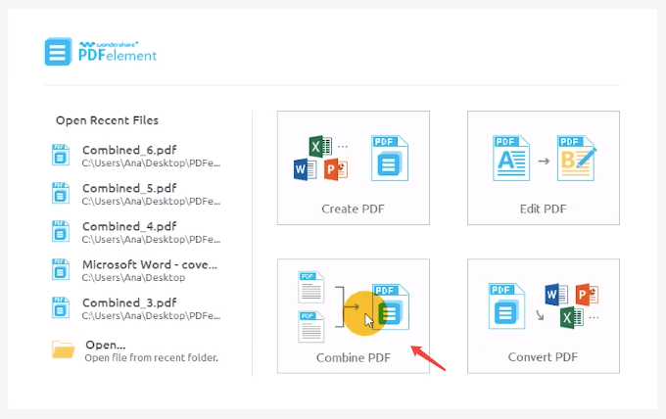The image size is (666, 419).
Task: Click the Create PDF label
Action: pyautogui.click(x=353, y=209)
